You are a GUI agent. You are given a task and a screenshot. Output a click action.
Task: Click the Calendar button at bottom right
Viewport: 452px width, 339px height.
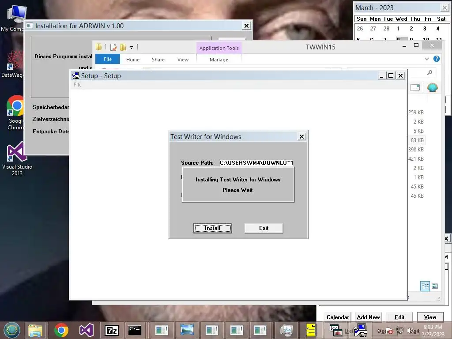[338, 317]
